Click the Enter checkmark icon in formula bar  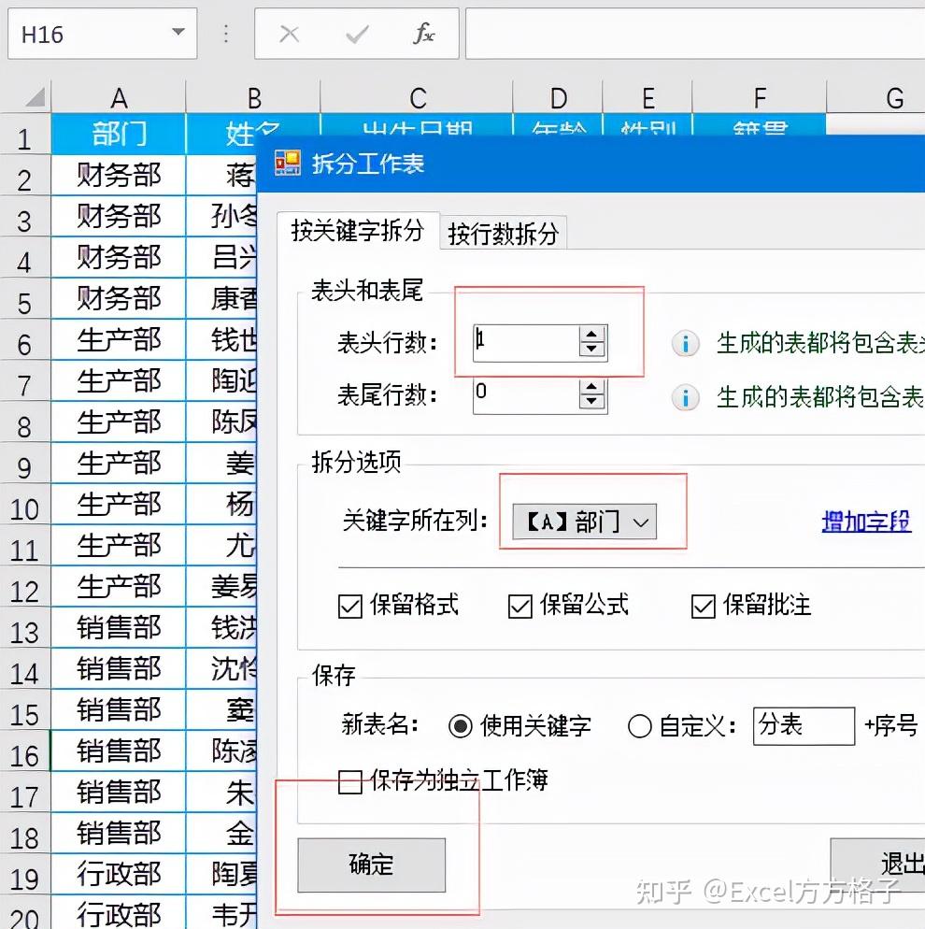pos(356,34)
